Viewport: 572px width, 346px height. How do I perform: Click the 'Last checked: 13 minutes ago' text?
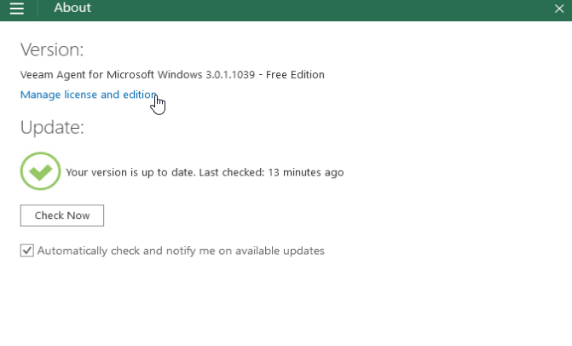coord(271,172)
